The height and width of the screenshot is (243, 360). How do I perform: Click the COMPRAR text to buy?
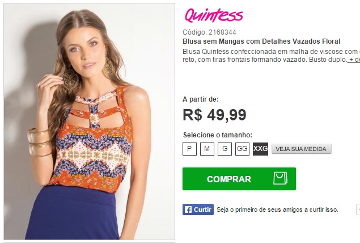pos(229,179)
